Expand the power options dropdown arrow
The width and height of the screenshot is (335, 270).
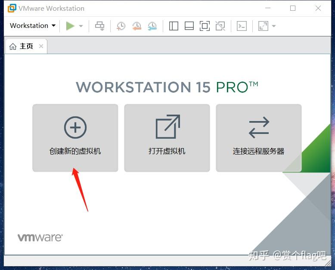click(81, 26)
